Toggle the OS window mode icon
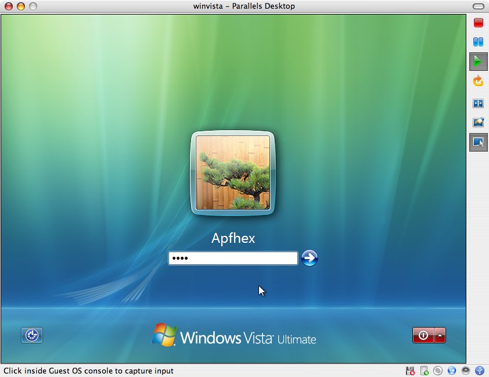 tap(478, 142)
